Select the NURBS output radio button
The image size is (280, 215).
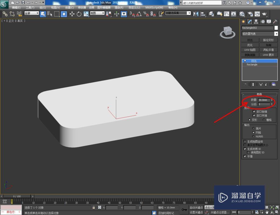click(253, 136)
